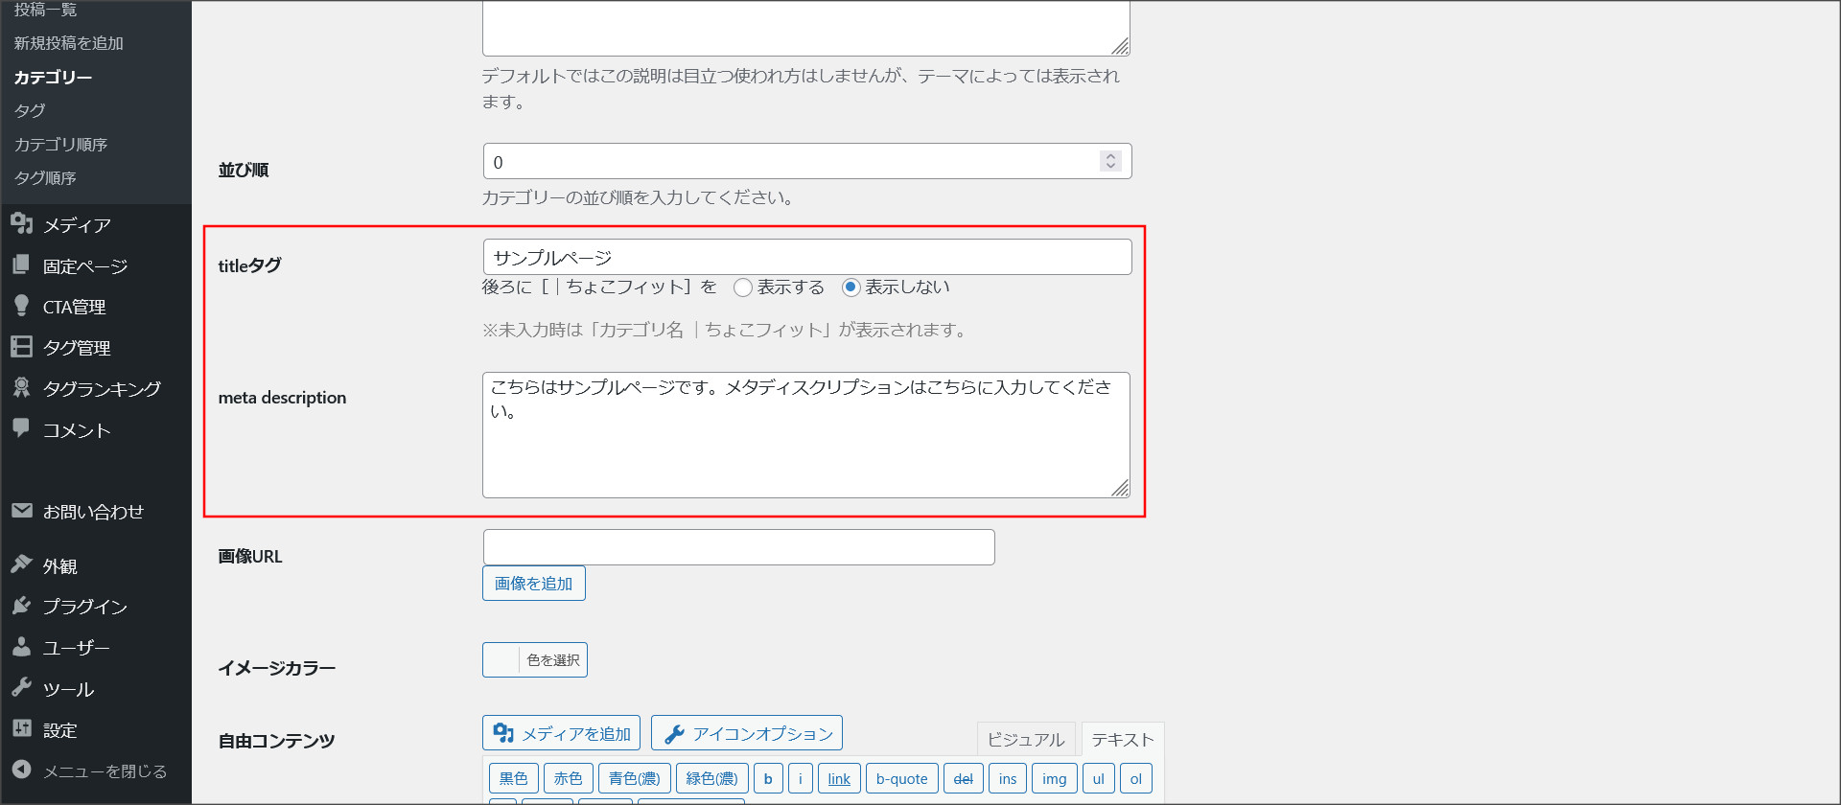Screen dimensions: 1841x805
Task: Switch to the ビジュアル editor tab
Action: [x=1026, y=739]
